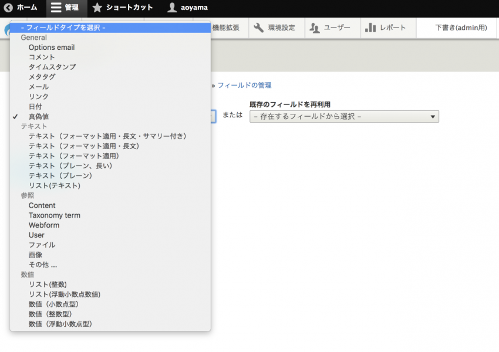Choose その他 ... from reference options
Screen dimensions: 499x352
point(43,265)
